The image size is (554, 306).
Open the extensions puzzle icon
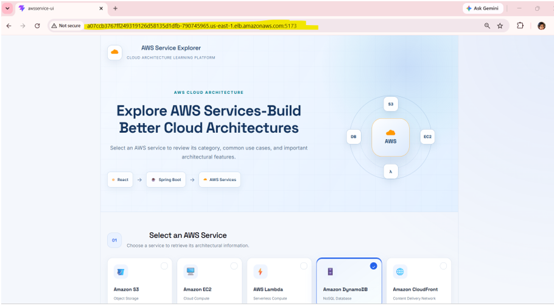point(520,26)
